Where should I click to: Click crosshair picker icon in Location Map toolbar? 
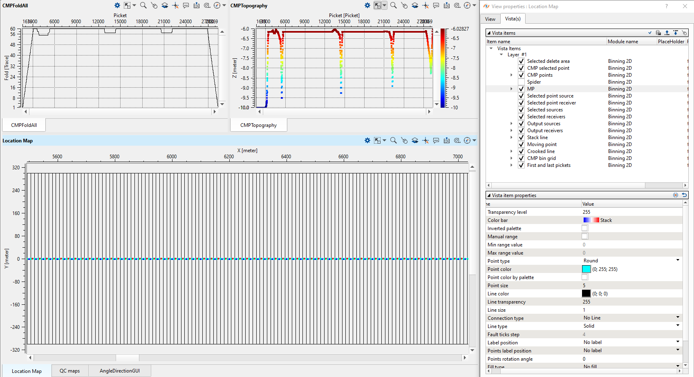pos(425,140)
